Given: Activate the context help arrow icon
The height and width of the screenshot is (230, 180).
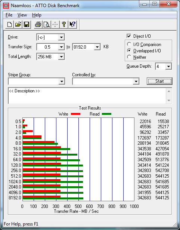Looking at the screenshot, I should click(72, 24).
